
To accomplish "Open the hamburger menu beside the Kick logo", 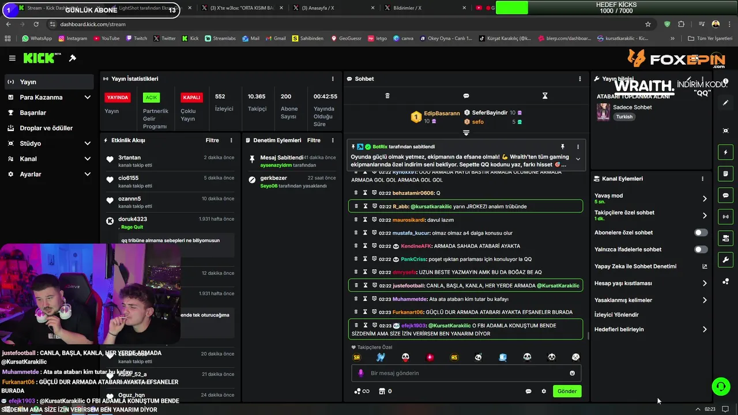I will tap(12, 58).
